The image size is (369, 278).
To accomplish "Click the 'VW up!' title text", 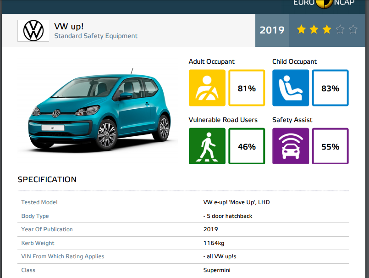I will coord(69,27).
